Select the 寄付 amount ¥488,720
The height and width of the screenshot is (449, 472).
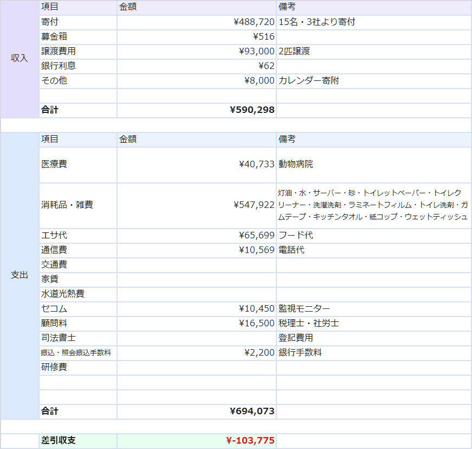click(x=254, y=22)
